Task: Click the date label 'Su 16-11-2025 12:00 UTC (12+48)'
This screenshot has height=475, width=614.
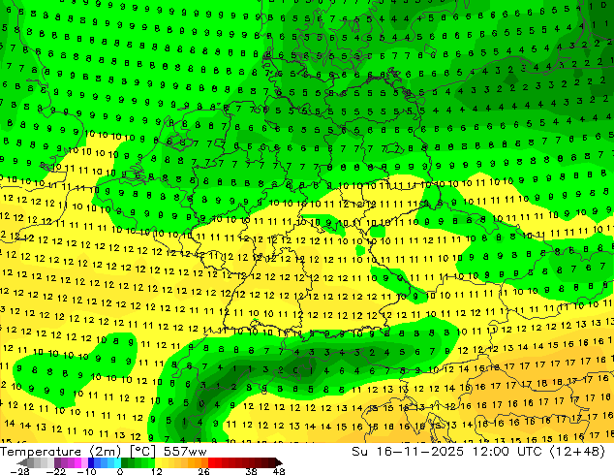Action: 478,452
